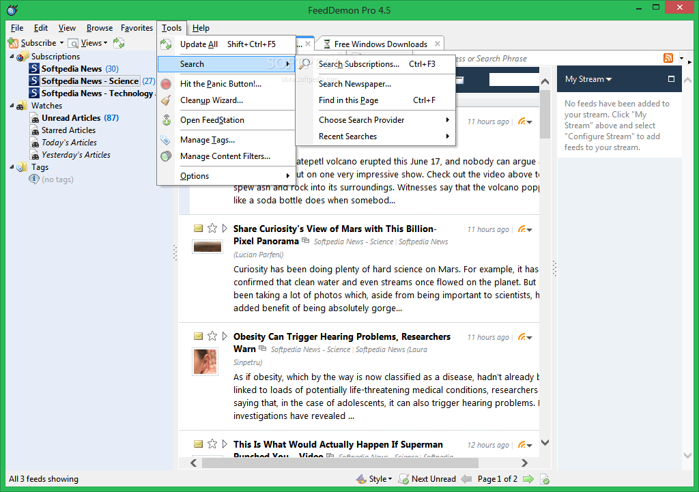Screen dimensions: 699x492
Task: Open Share Curiosity's View of Mars headline
Action: (x=334, y=235)
